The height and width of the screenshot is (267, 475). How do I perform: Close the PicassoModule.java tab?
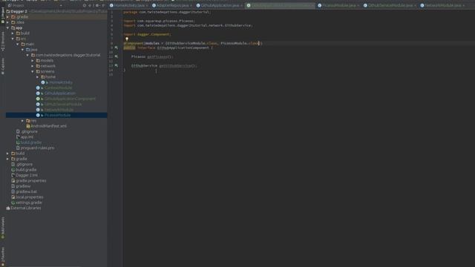[358, 6]
